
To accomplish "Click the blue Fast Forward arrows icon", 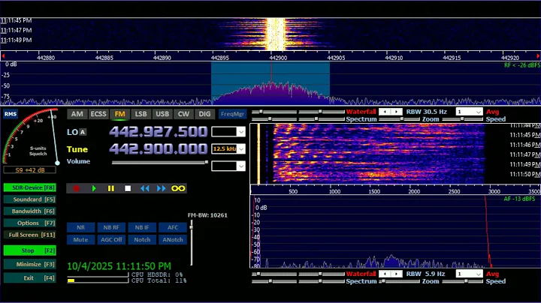I will click(161, 188).
